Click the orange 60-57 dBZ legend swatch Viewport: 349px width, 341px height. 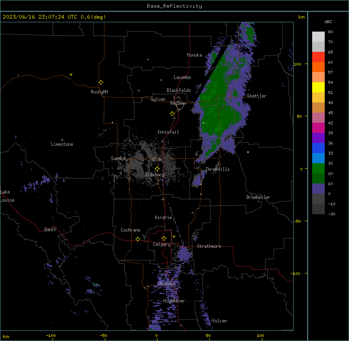[318, 67]
